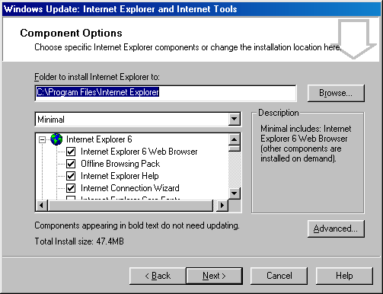
Task: Click the 'Folder to install Internet Explorer to' label
Action: [97, 77]
